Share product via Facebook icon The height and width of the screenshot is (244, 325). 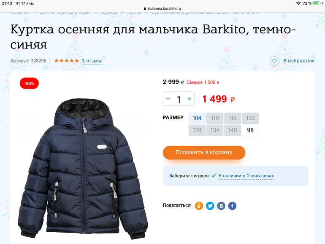tap(232, 206)
